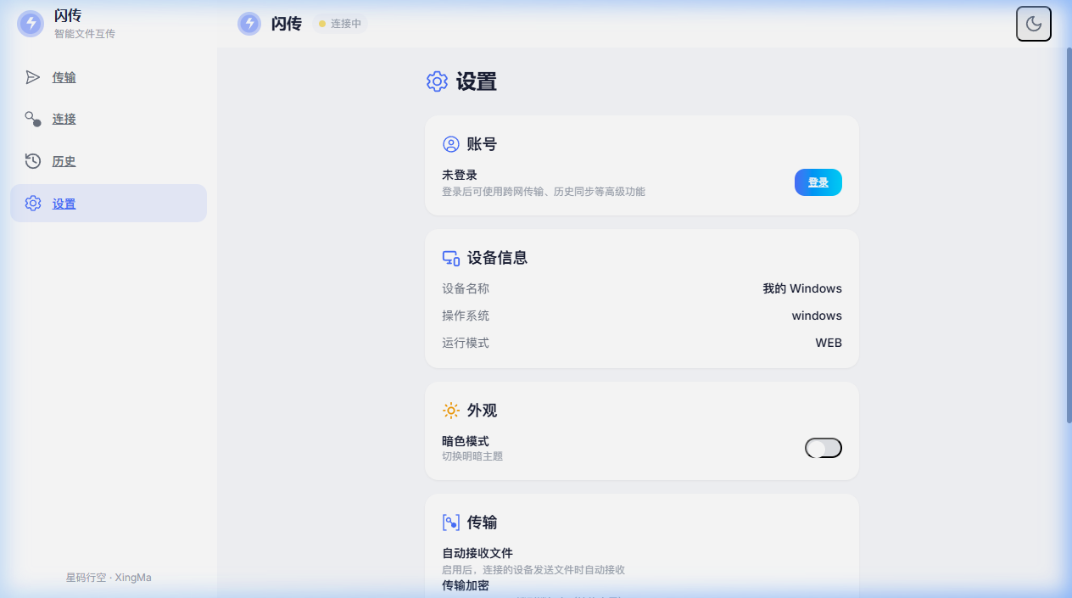Screen dimensions: 1072x598
Task: Click the 运行模式 label
Action: point(466,343)
